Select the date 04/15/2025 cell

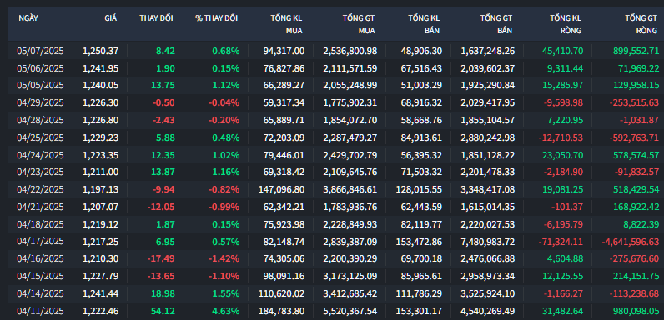(x=40, y=276)
